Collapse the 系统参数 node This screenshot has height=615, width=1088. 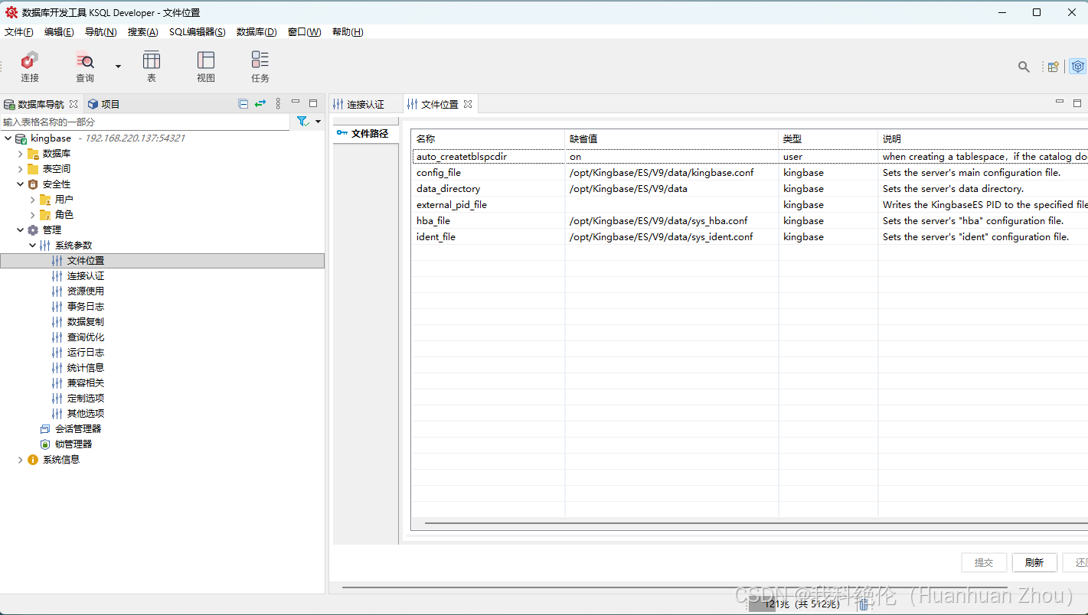click(x=32, y=246)
